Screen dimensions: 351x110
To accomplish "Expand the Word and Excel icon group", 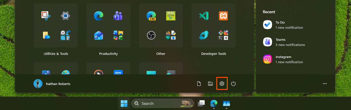I will tap(118, 35).
